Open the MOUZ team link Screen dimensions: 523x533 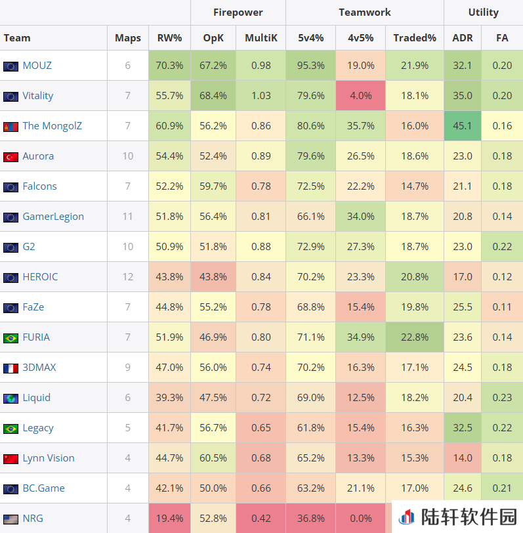[x=37, y=65]
